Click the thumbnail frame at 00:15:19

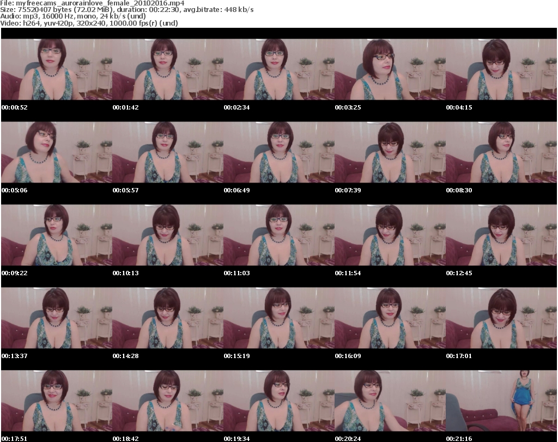(279, 318)
